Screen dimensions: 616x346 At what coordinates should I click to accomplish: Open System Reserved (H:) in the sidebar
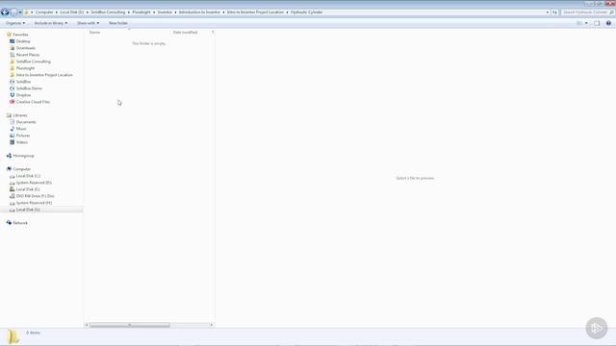[x=35, y=203]
